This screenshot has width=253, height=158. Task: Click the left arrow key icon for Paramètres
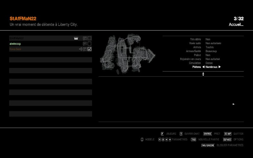(166, 140)
